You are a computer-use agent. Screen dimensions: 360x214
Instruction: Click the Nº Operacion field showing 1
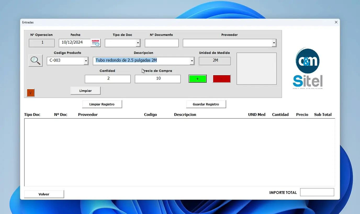pyautogui.click(x=42, y=43)
